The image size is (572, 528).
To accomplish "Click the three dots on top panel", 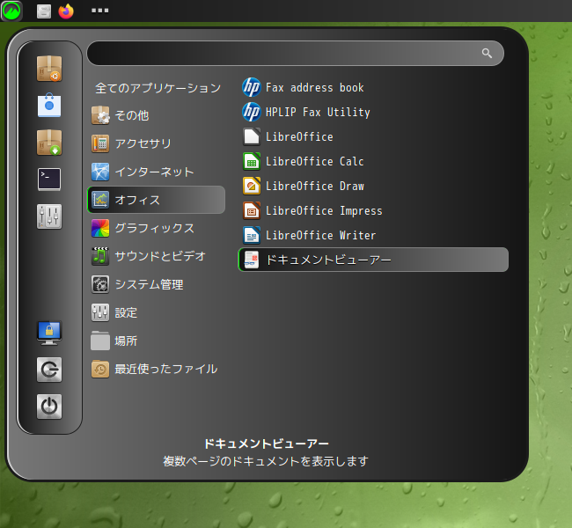I will 100,11.
